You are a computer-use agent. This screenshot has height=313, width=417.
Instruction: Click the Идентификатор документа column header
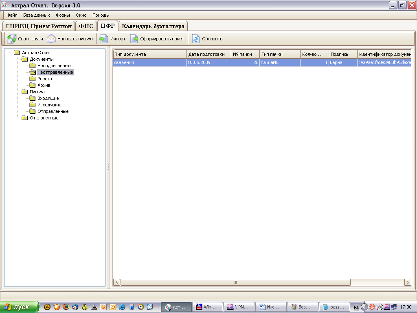point(384,54)
